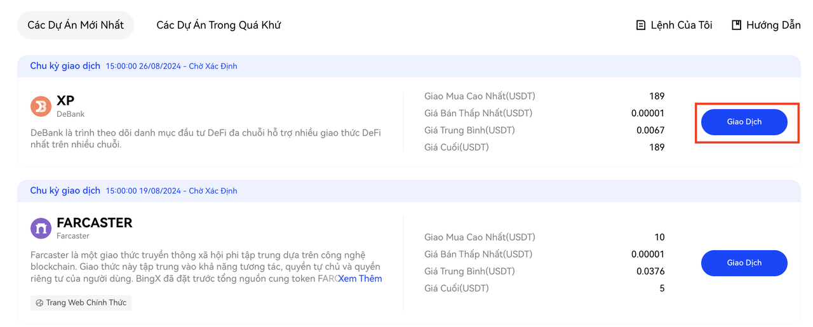
Task: Click the FARCASTER project title
Action: pos(95,223)
